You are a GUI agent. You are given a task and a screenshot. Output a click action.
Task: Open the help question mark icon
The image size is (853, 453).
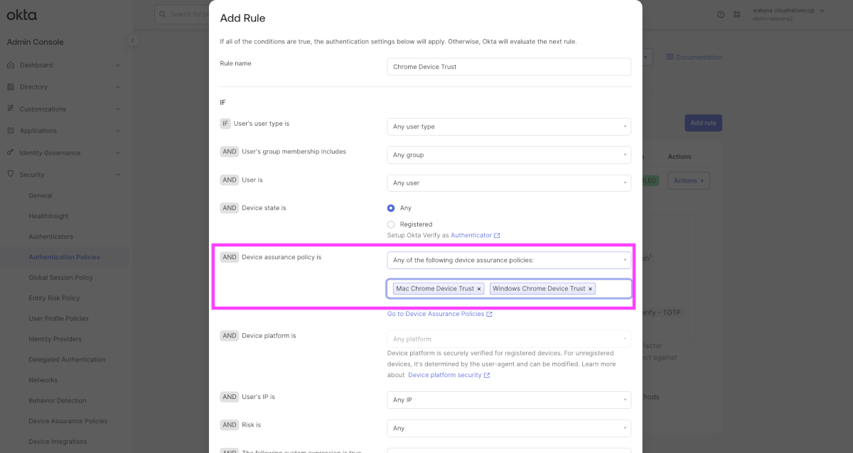[721, 14]
